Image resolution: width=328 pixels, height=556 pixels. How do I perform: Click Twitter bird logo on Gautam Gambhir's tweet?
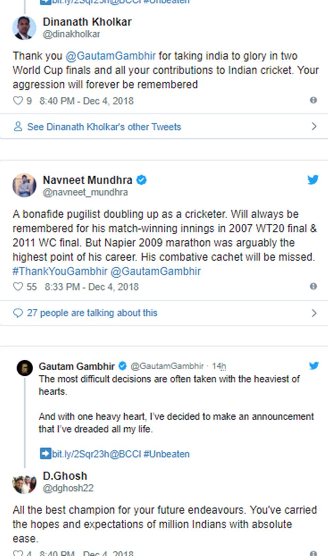(x=314, y=366)
